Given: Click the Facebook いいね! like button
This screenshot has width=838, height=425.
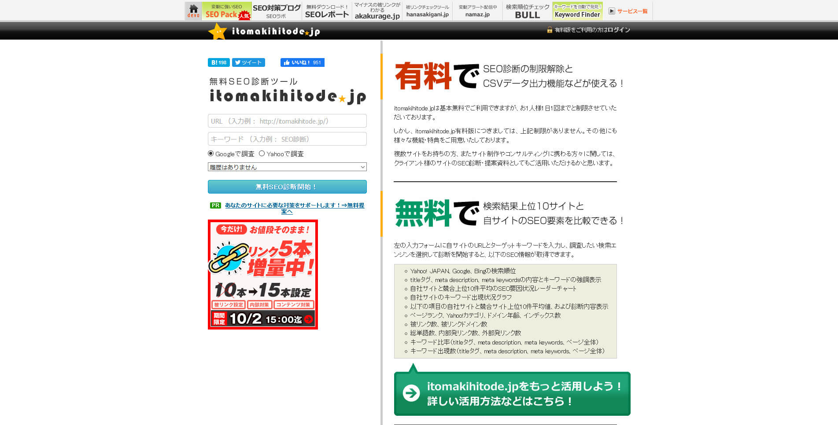Looking at the screenshot, I should click(x=303, y=62).
